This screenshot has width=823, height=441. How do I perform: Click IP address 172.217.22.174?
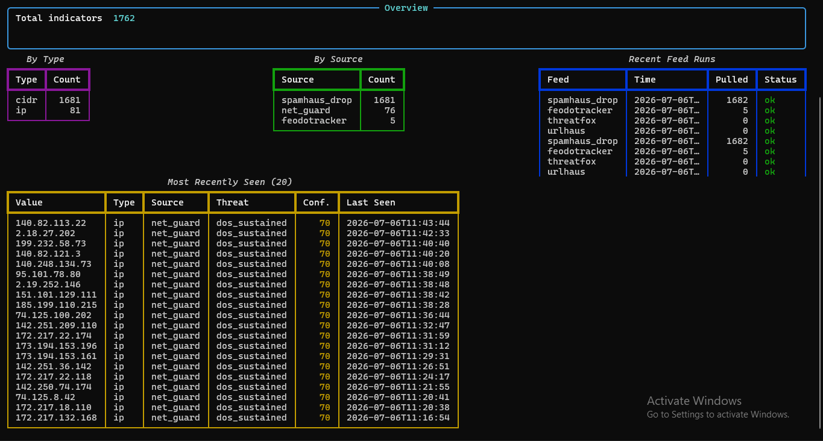[54, 336]
